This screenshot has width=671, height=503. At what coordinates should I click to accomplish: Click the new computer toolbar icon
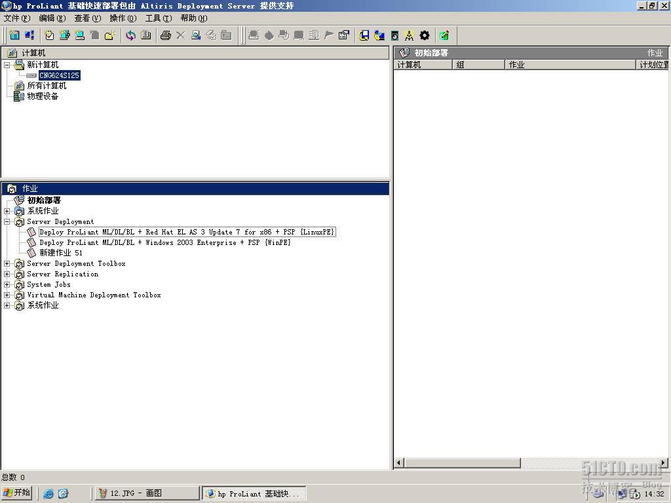pos(79,35)
